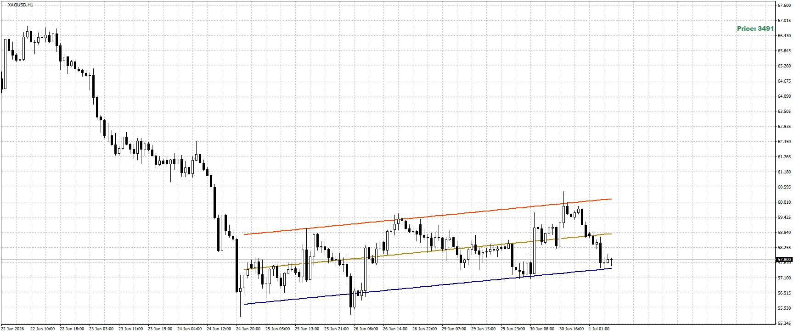Select the brown middle channel line
Viewport: 794px width, 334px height.
click(428, 251)
